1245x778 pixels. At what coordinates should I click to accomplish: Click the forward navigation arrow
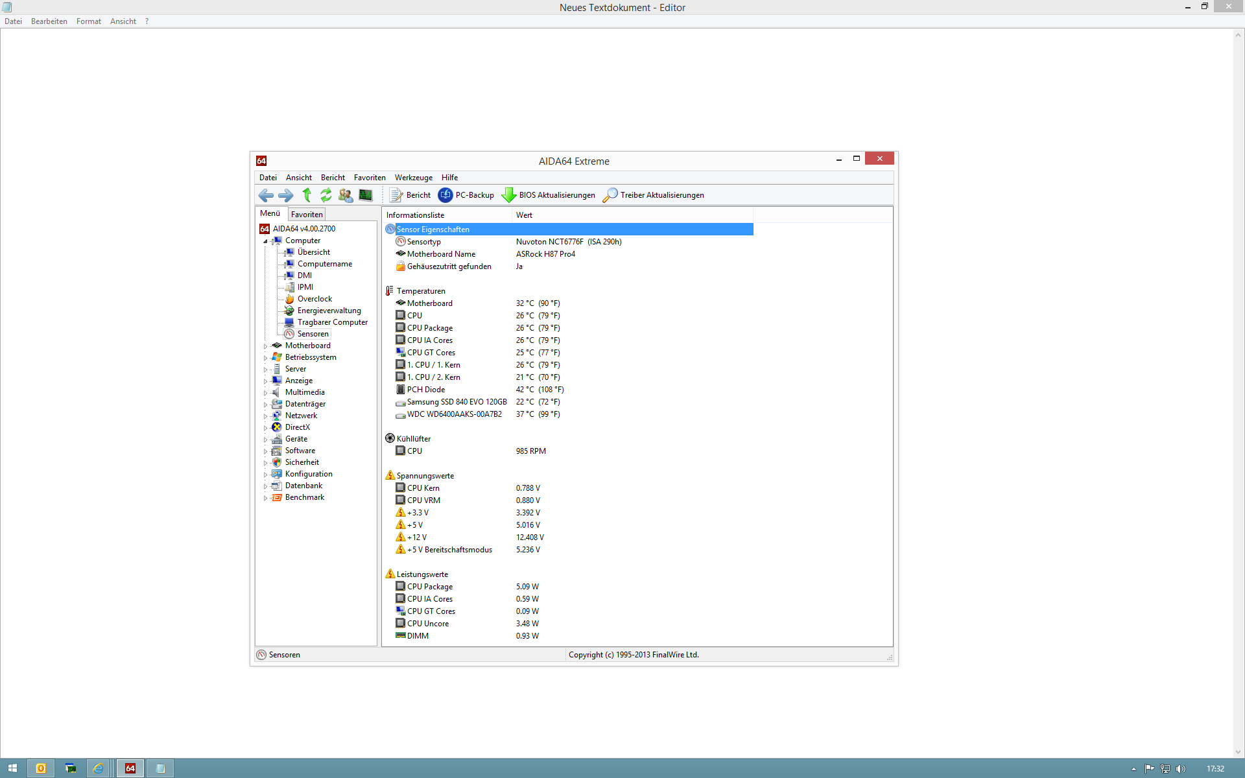click(286, 195)
